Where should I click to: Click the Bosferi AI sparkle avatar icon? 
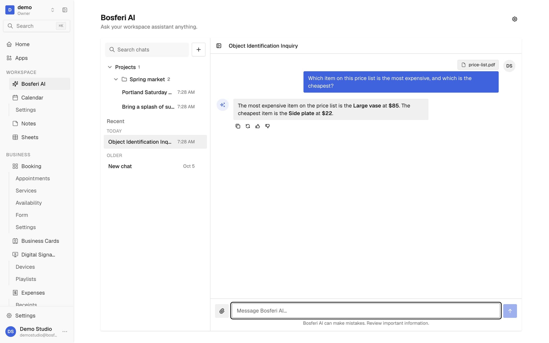(x=222, y=105)
